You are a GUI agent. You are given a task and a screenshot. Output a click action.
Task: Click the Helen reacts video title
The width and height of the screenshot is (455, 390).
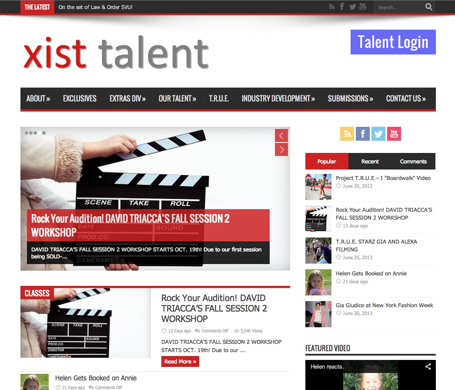[327, 367]
